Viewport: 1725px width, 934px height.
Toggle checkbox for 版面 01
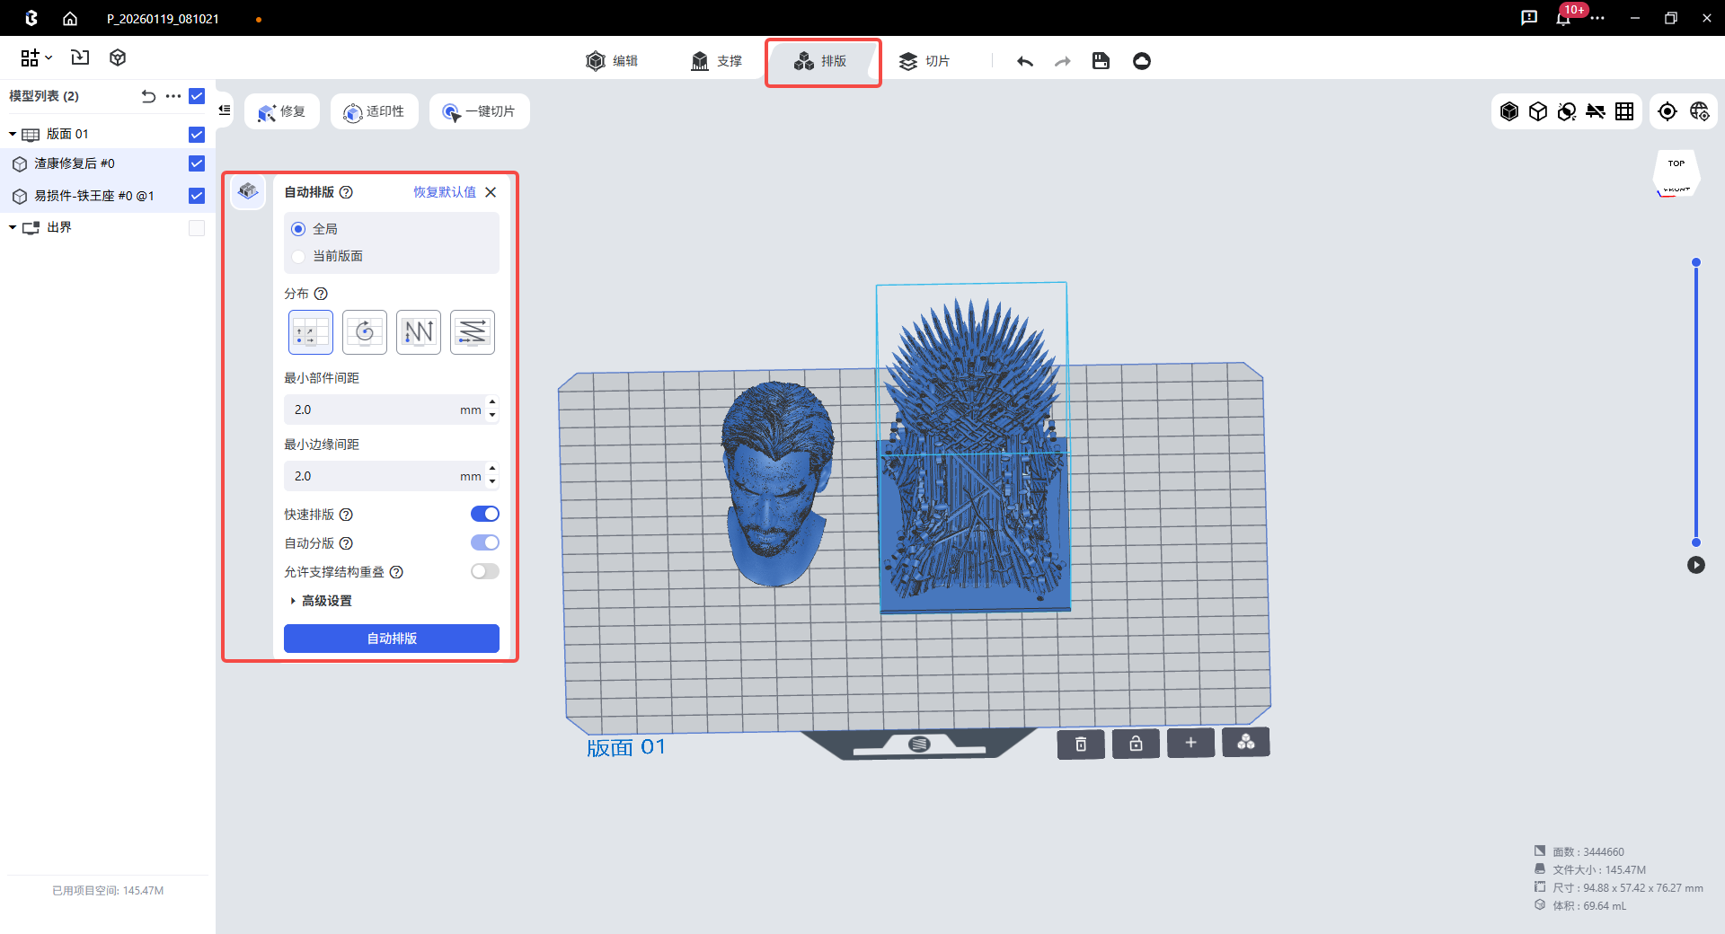[197, 135]
